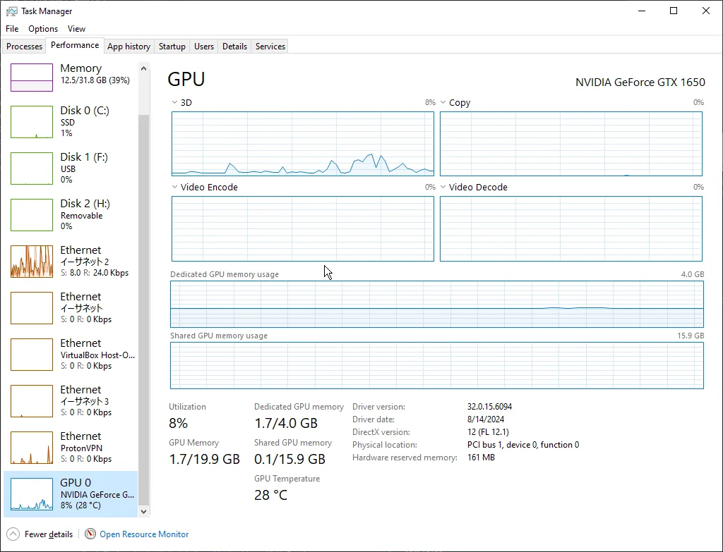
Task: Open the Options menu
Action: 43,29
